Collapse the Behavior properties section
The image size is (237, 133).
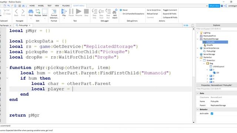coord(198,109)
